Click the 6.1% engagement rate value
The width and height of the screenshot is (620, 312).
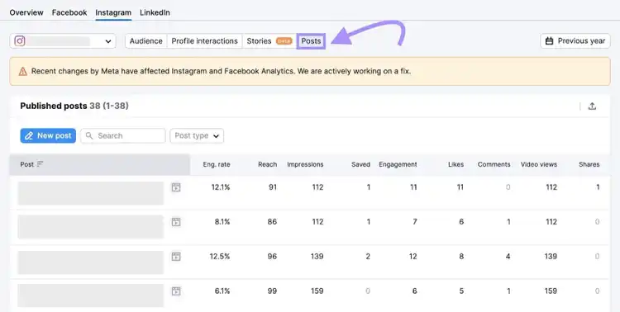(x=222, y=291)
